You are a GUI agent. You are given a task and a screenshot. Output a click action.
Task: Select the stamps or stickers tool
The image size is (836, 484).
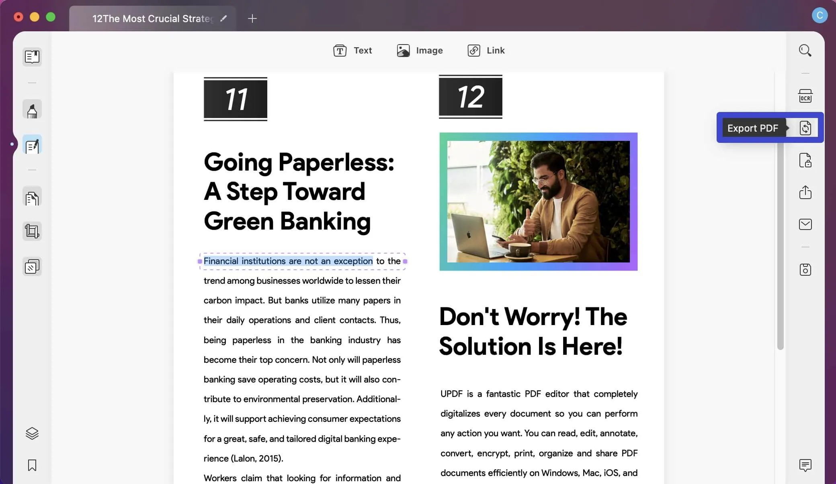pos(32,267)
